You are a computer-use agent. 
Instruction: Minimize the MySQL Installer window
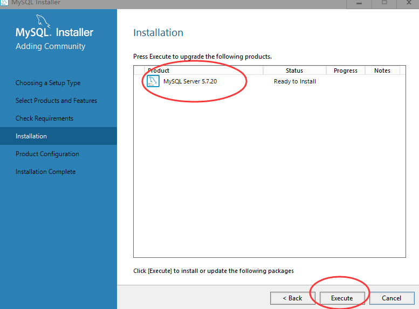pyautogui.click(x=359, y=3)
